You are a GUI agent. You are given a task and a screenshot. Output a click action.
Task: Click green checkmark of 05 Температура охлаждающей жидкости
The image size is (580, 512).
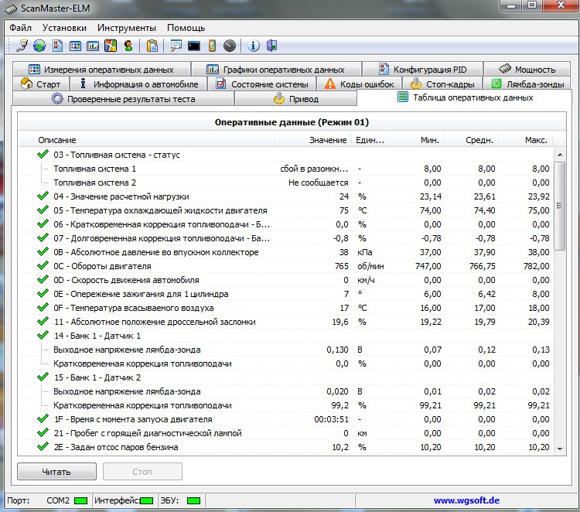pyautogui.click(x=43, y=210)
